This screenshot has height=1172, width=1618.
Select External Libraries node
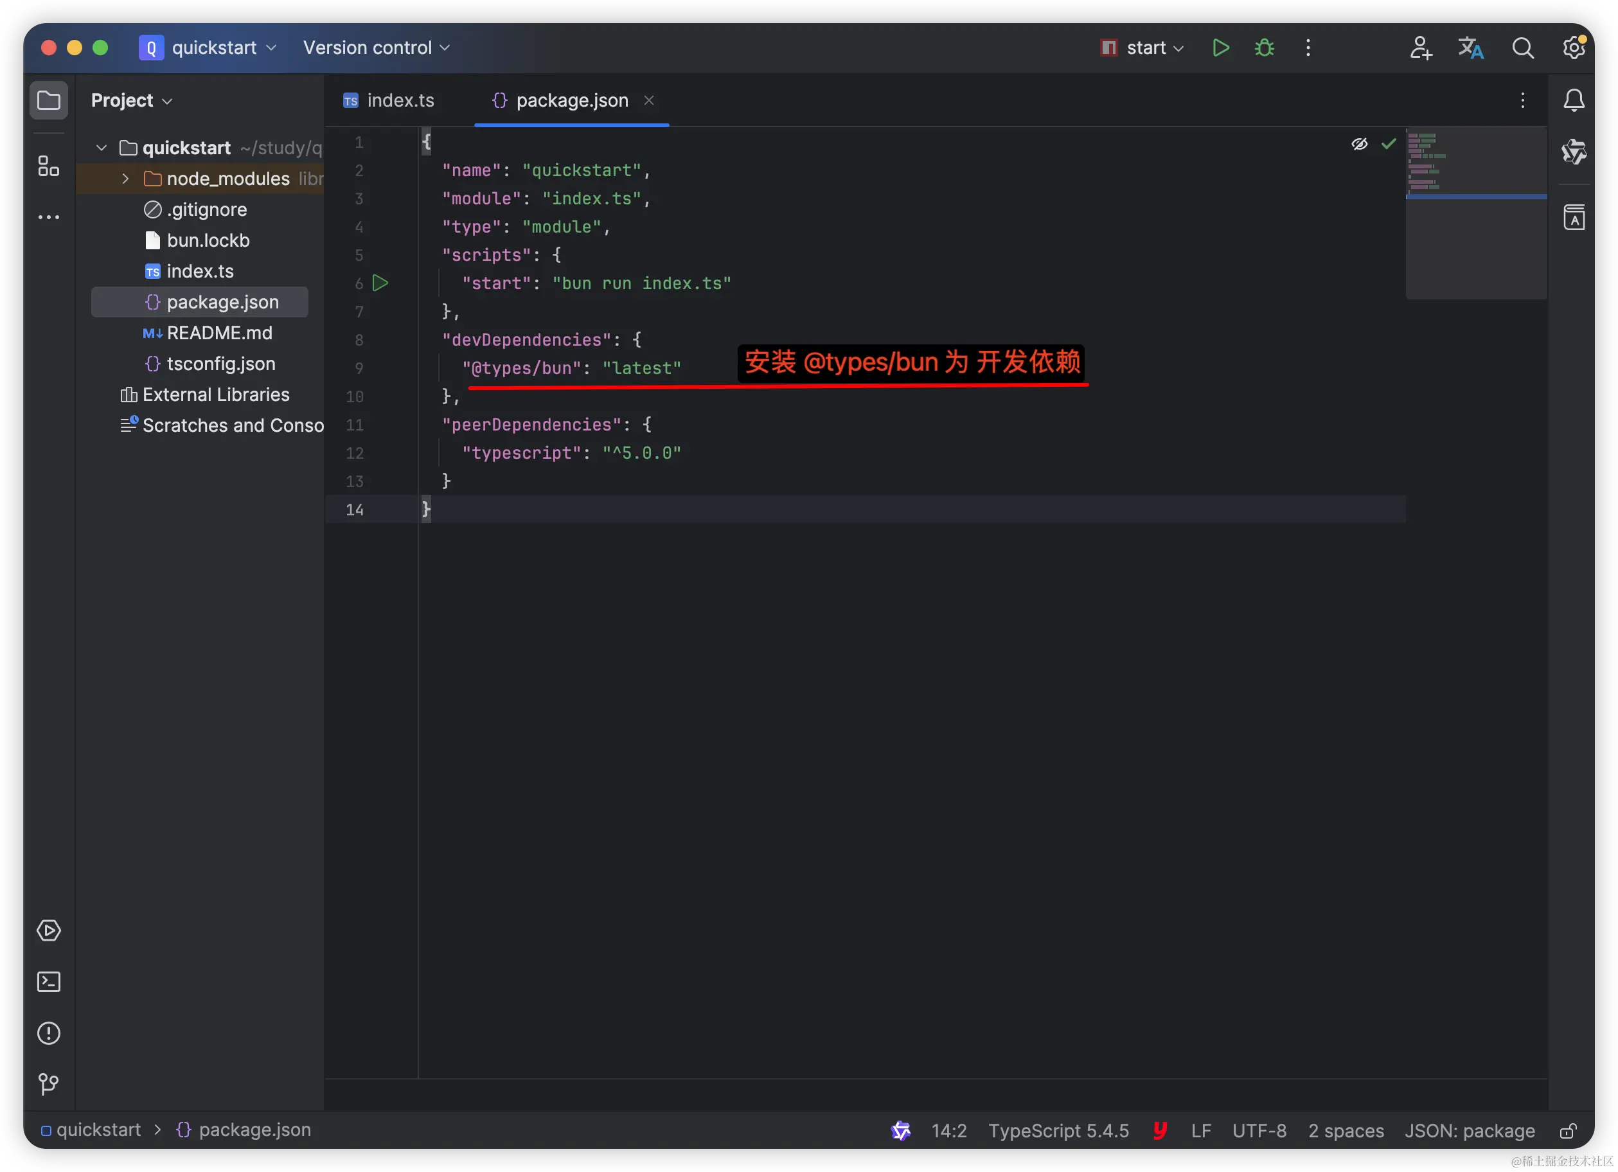pyautogui.click(x=205, y=395)
